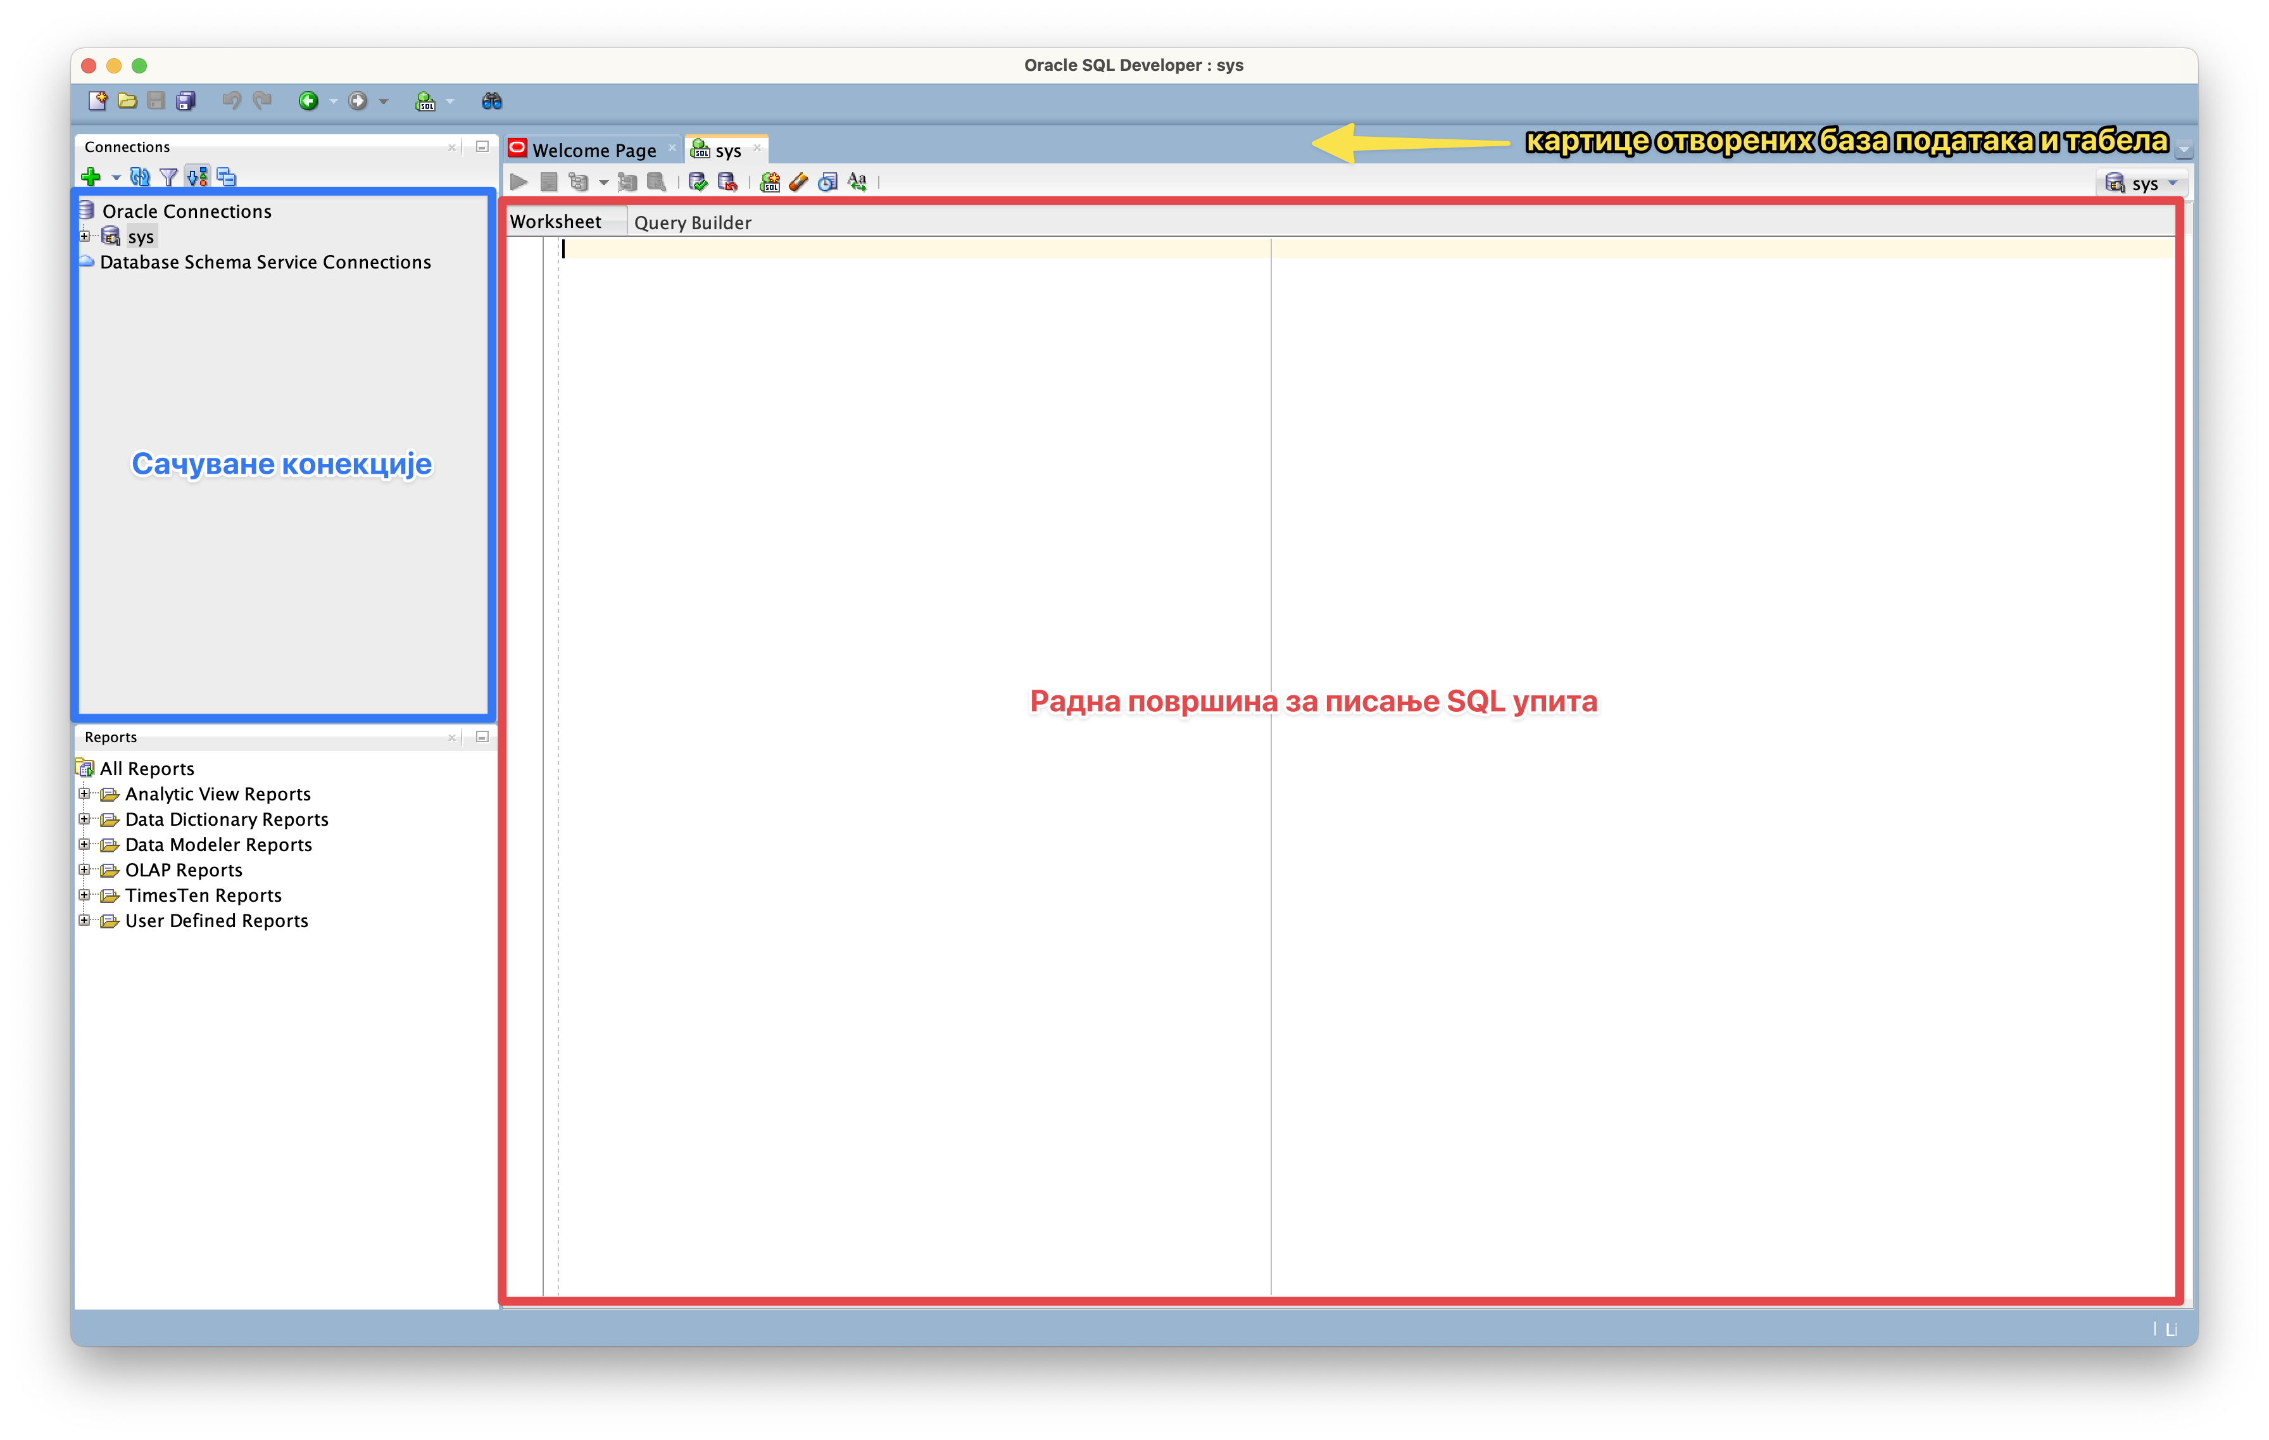Switch to the Welcome Page tab
Screen dimensions: 2269x1440
point(594,150)
